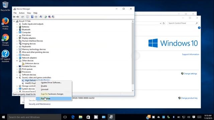Expand Audio inputs and outputs
The width and height of the screenshot is (214, 120).
[x=17, y=24]
